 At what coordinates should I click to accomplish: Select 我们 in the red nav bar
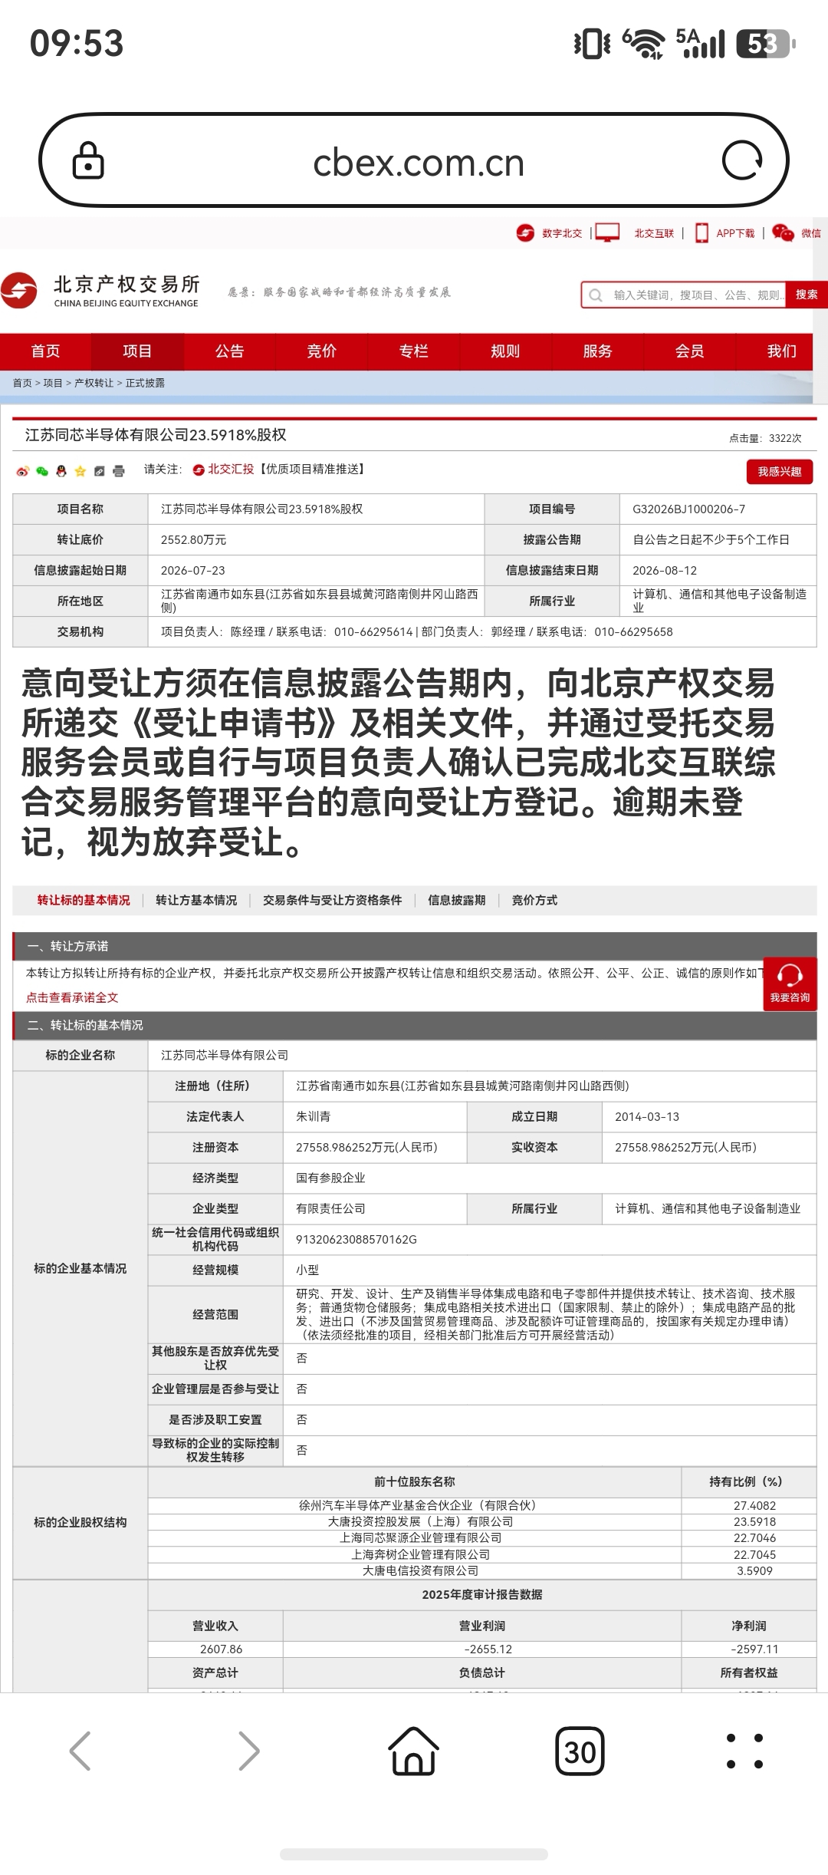point(781,351)
